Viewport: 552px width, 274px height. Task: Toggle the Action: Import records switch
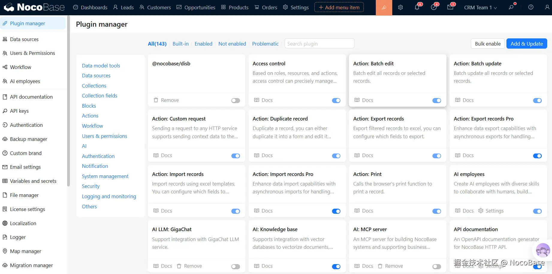tap(236, 211)
